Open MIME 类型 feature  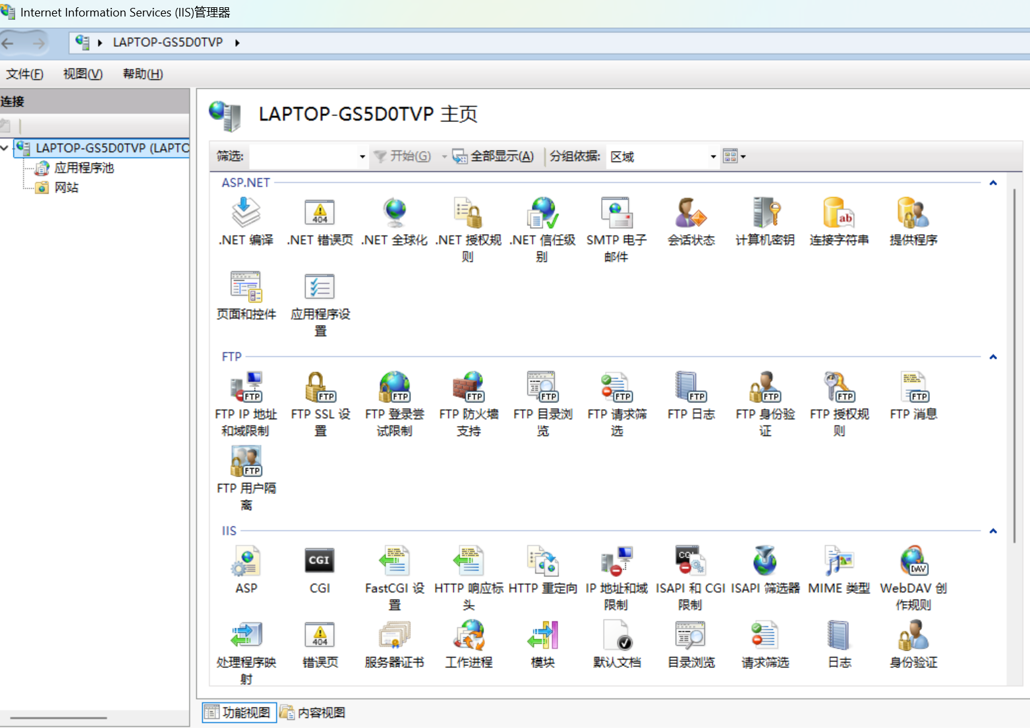coord(839,570)
